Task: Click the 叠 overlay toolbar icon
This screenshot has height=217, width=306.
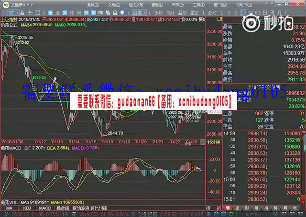Action: pyautogui.click(x=22, y=13)
